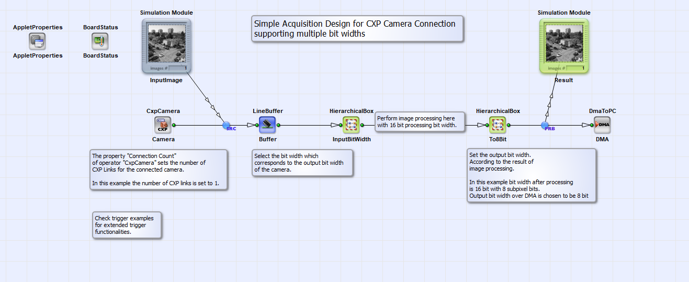Select the green Result simulation module thumbnail
This screenshot has width=689, height=282.
(564, 46)
